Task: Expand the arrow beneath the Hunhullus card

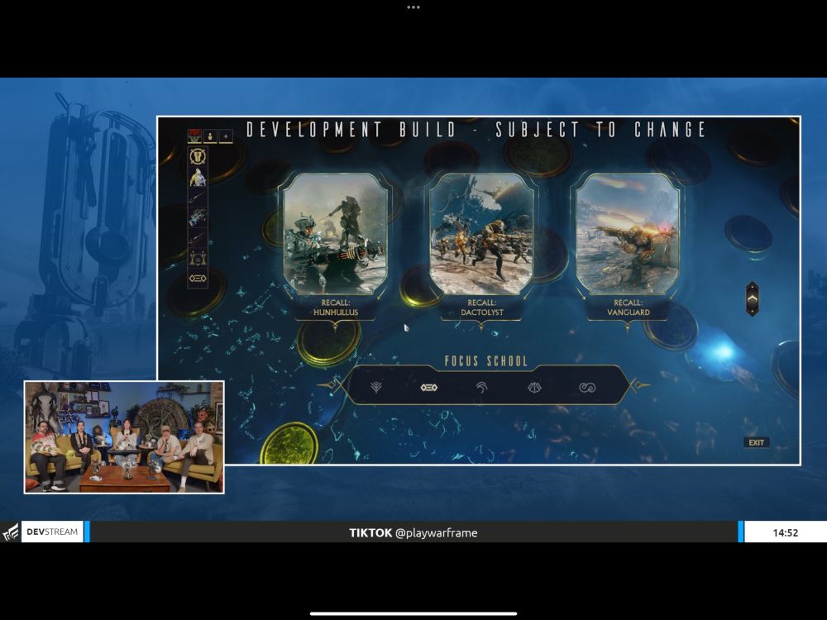Action: coord(336,327)
